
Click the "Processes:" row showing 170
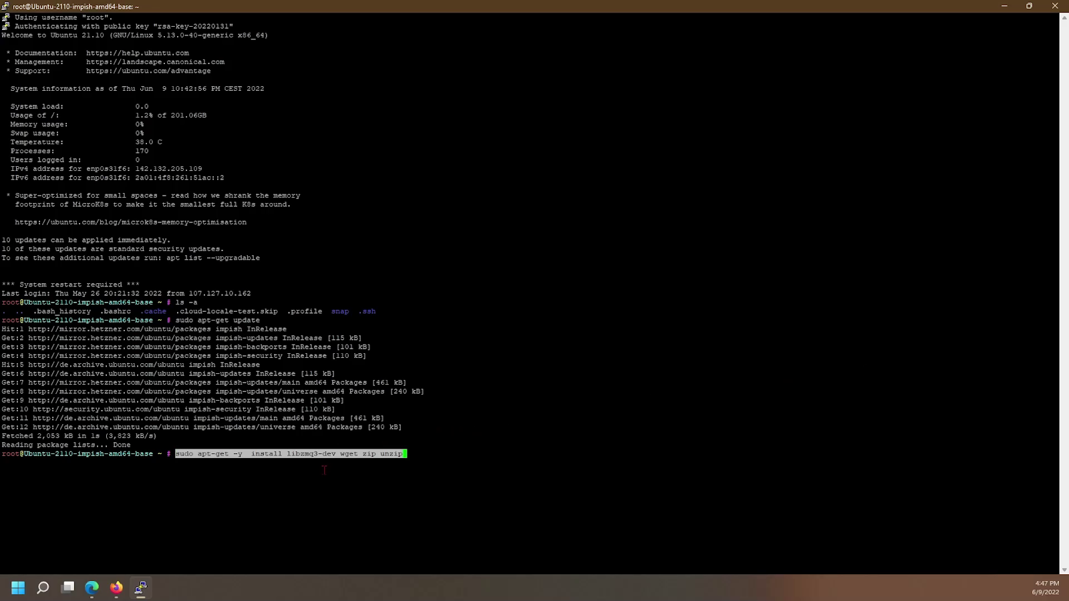[80, 151]
